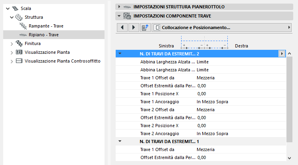Click the scrollbar down arrow in parameter list
Image resolution: width=298 pixels, height=165 pixels.
click(289, 159)
